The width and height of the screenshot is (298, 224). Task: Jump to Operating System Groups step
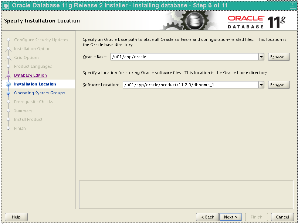pos(40,93)
